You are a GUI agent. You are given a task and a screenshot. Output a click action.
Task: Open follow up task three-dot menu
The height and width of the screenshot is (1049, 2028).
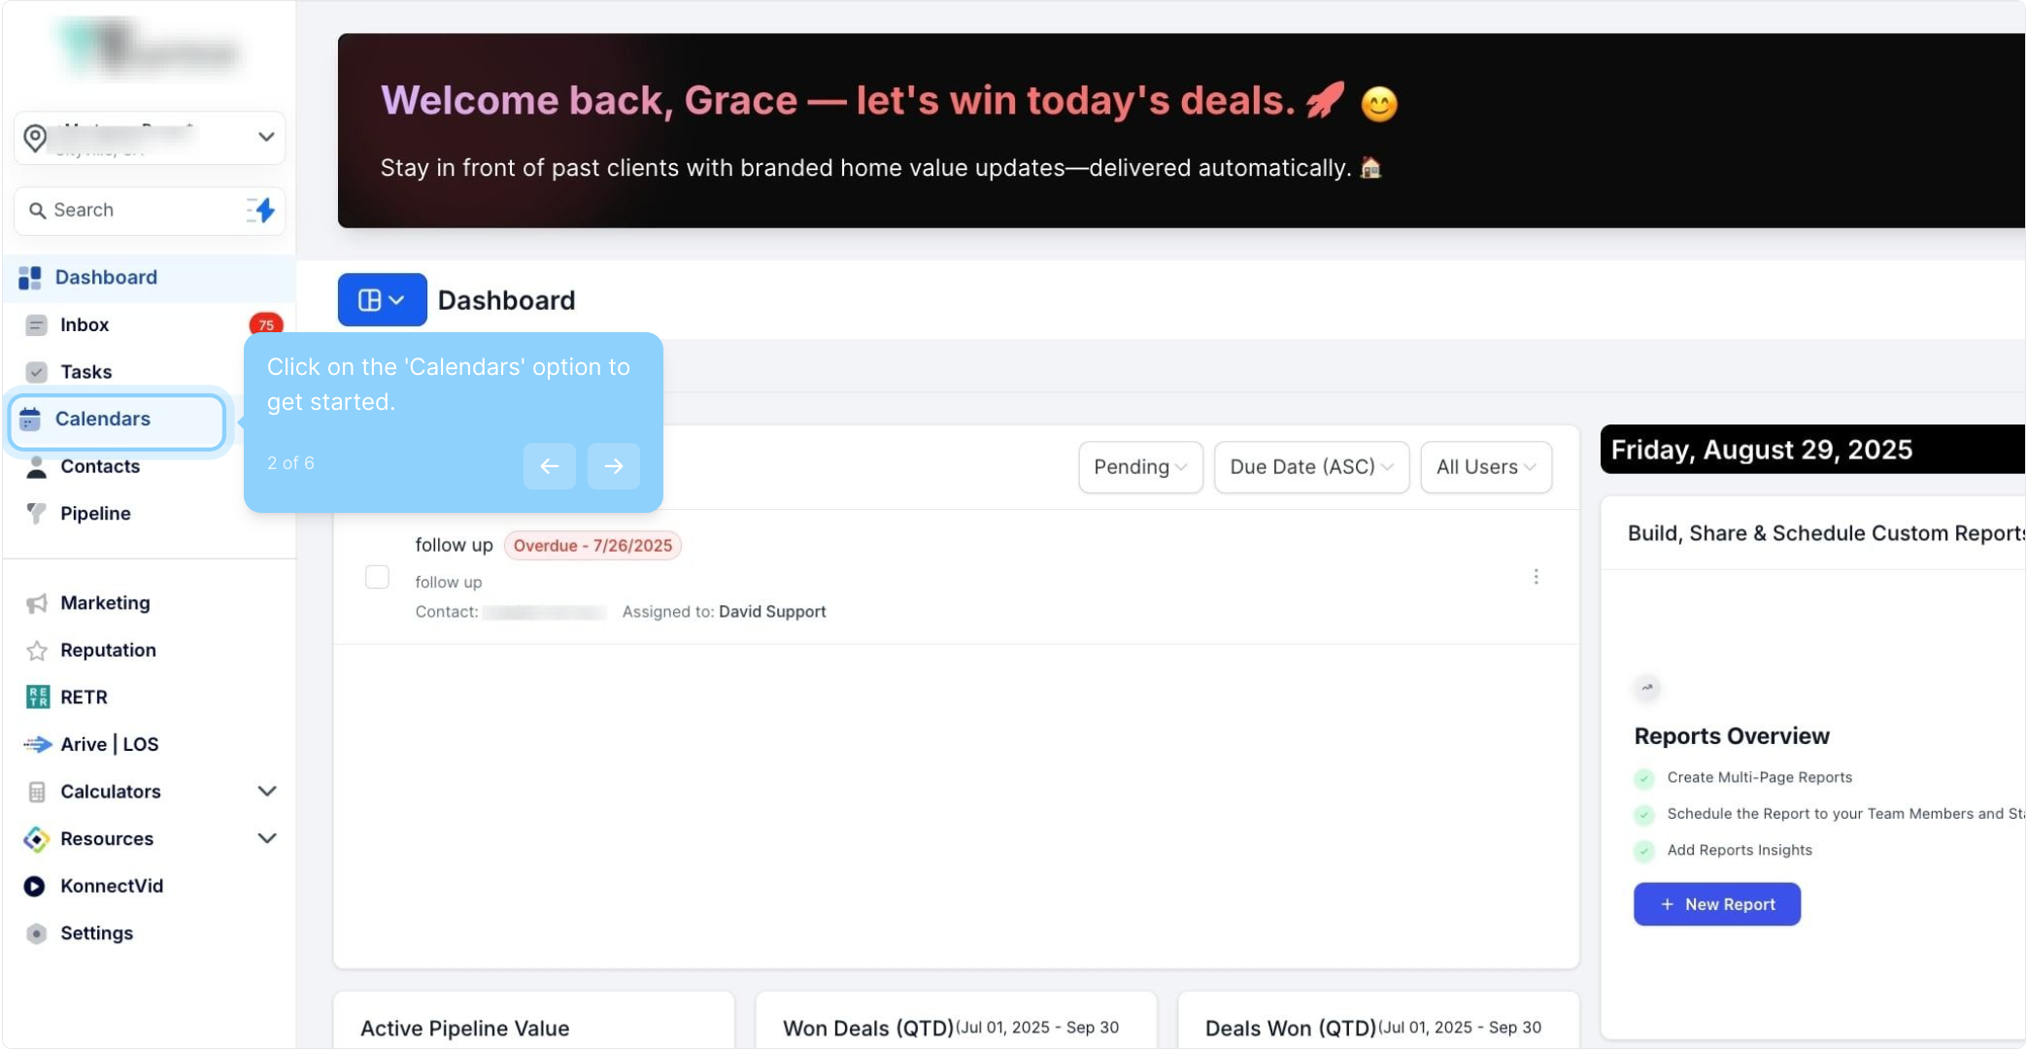coord(1536,577)
